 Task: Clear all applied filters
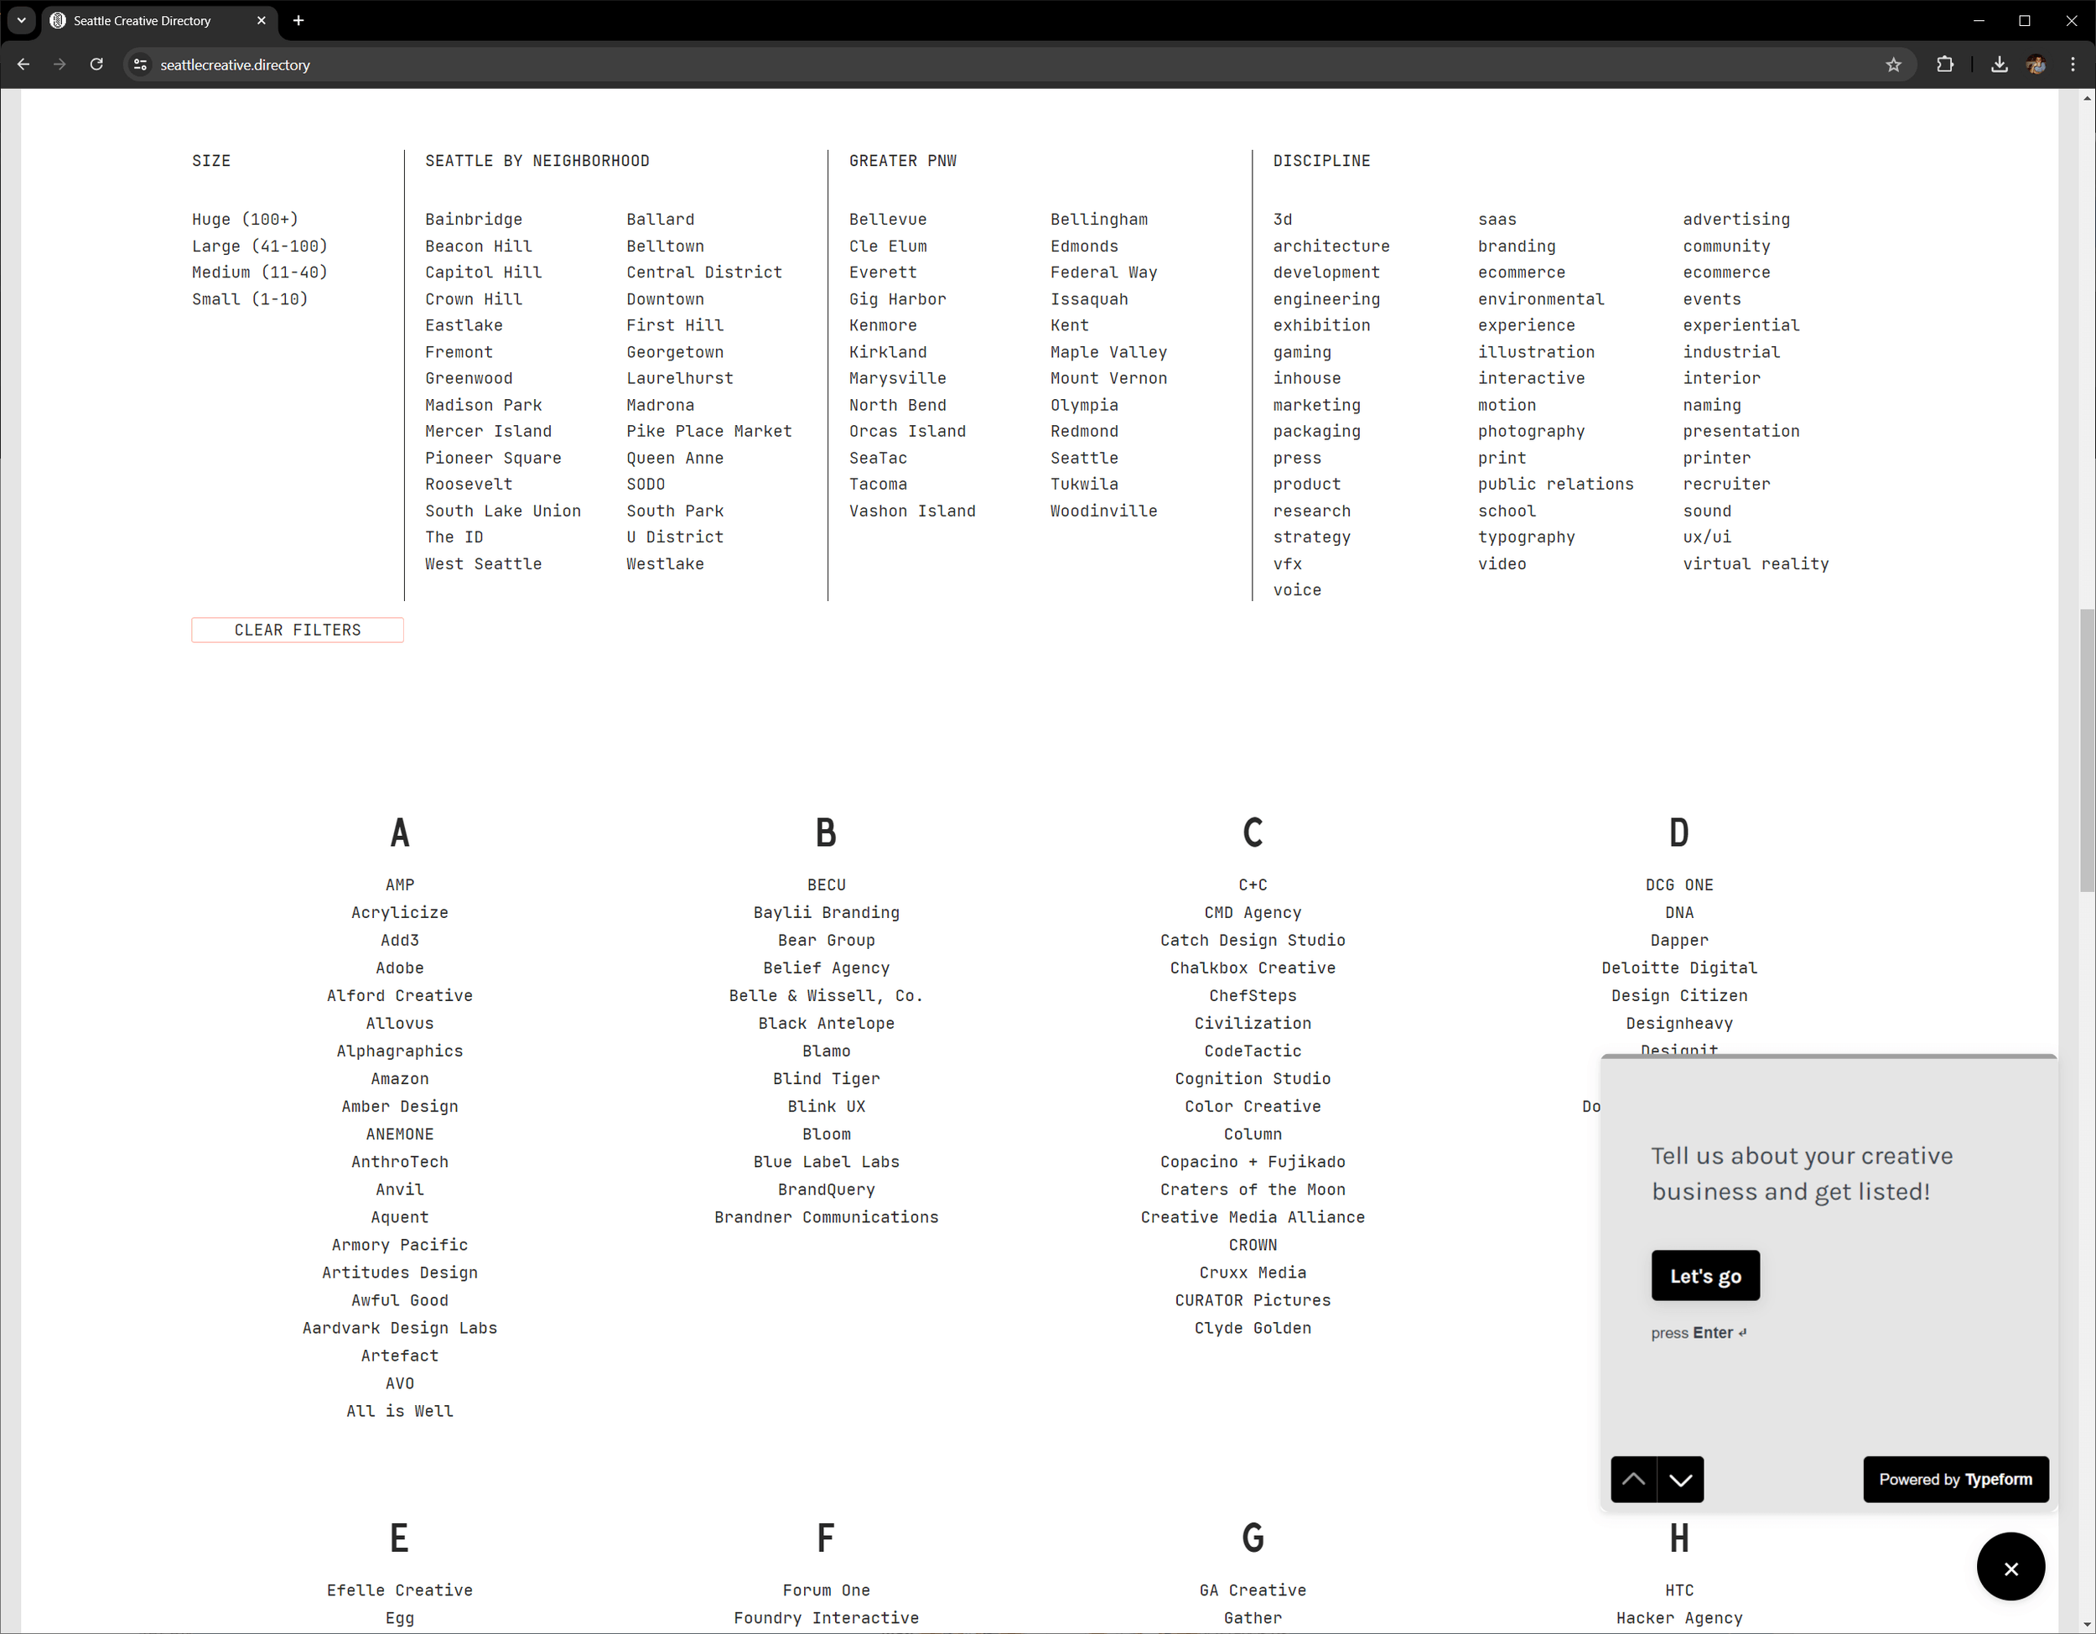(x=298, y=630)
